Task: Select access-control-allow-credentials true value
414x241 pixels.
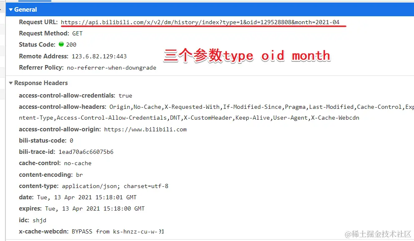Action: (x=125, y=95)
